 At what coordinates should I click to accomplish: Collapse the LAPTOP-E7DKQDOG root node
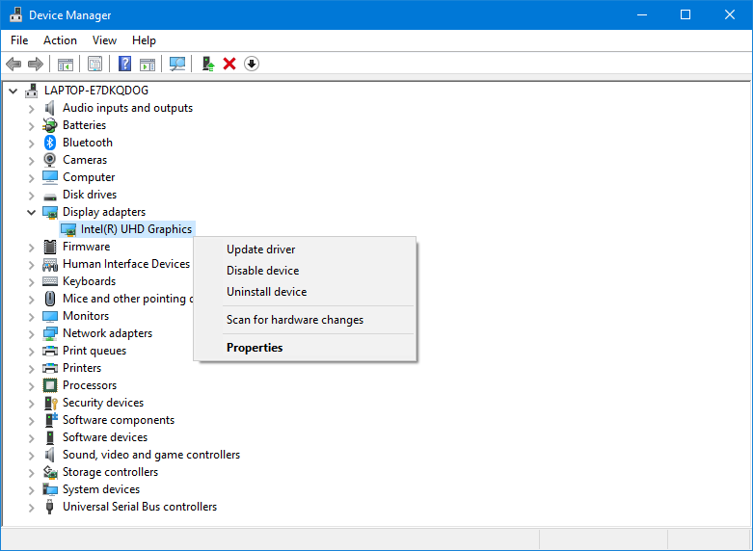(13, 91)
